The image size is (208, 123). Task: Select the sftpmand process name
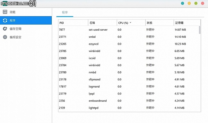pyautogui.click(x=94, y=79)
